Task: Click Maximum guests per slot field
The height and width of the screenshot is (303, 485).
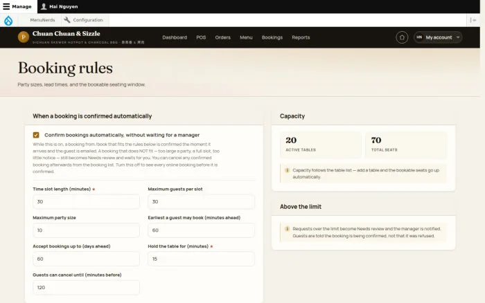Action: [x=201, y=202]
